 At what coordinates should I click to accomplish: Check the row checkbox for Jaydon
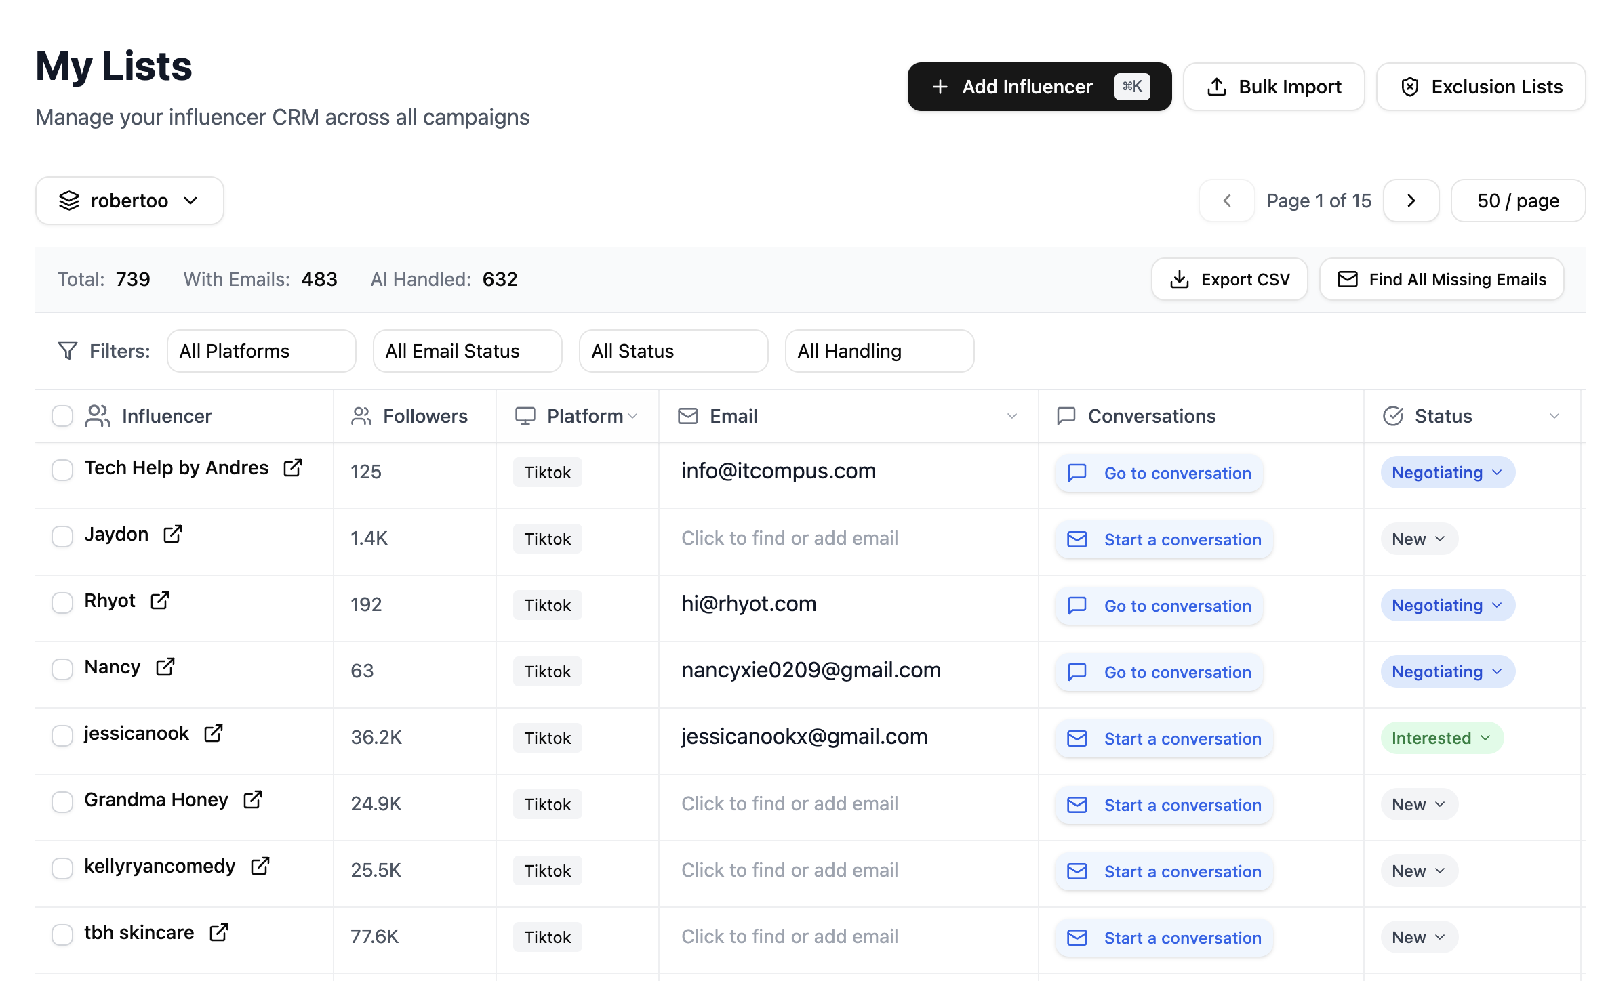pos(62,536)
